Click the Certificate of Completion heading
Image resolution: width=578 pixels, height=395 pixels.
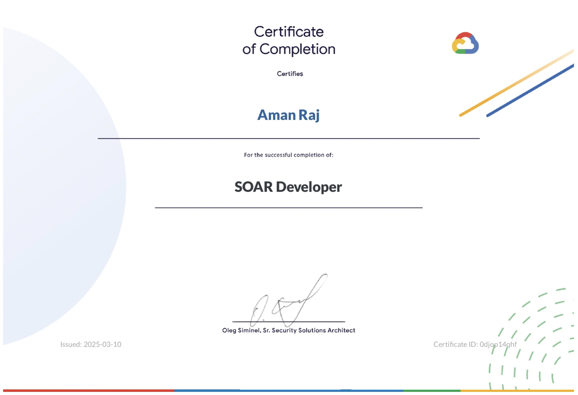coord(289,40)
